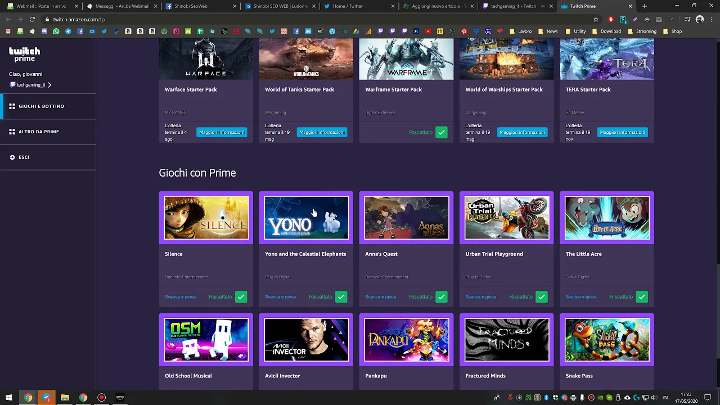Image resolution: width=720 pixels, height=405 pixels.
Task: Open the Windows notification center icon
Action: (x=708, y=398)
